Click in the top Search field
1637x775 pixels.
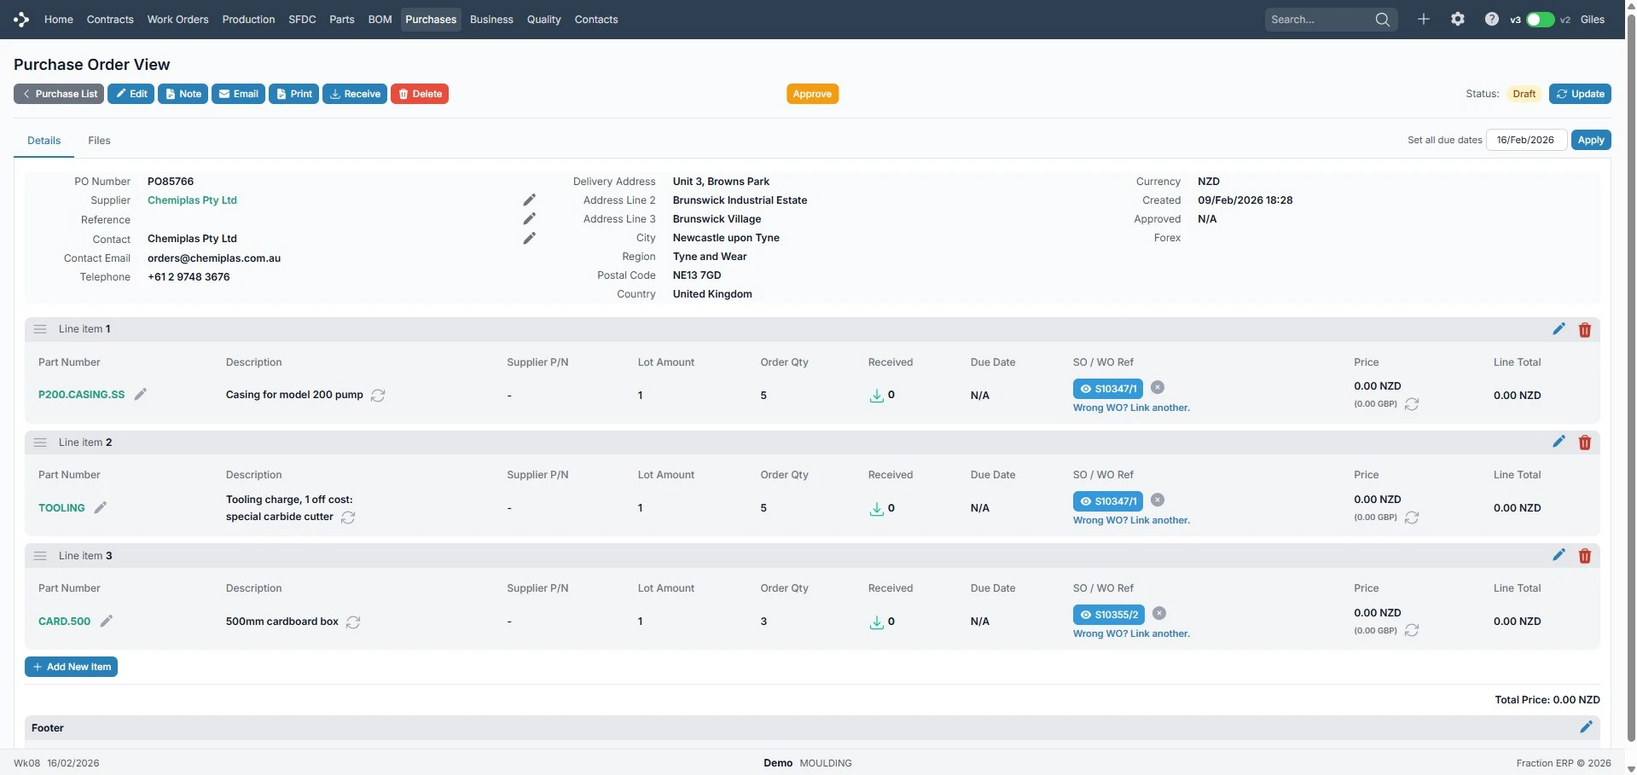[1318, 20]
